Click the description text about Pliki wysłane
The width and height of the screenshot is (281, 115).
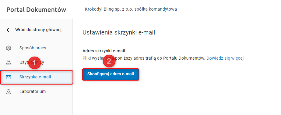[144, 58]
